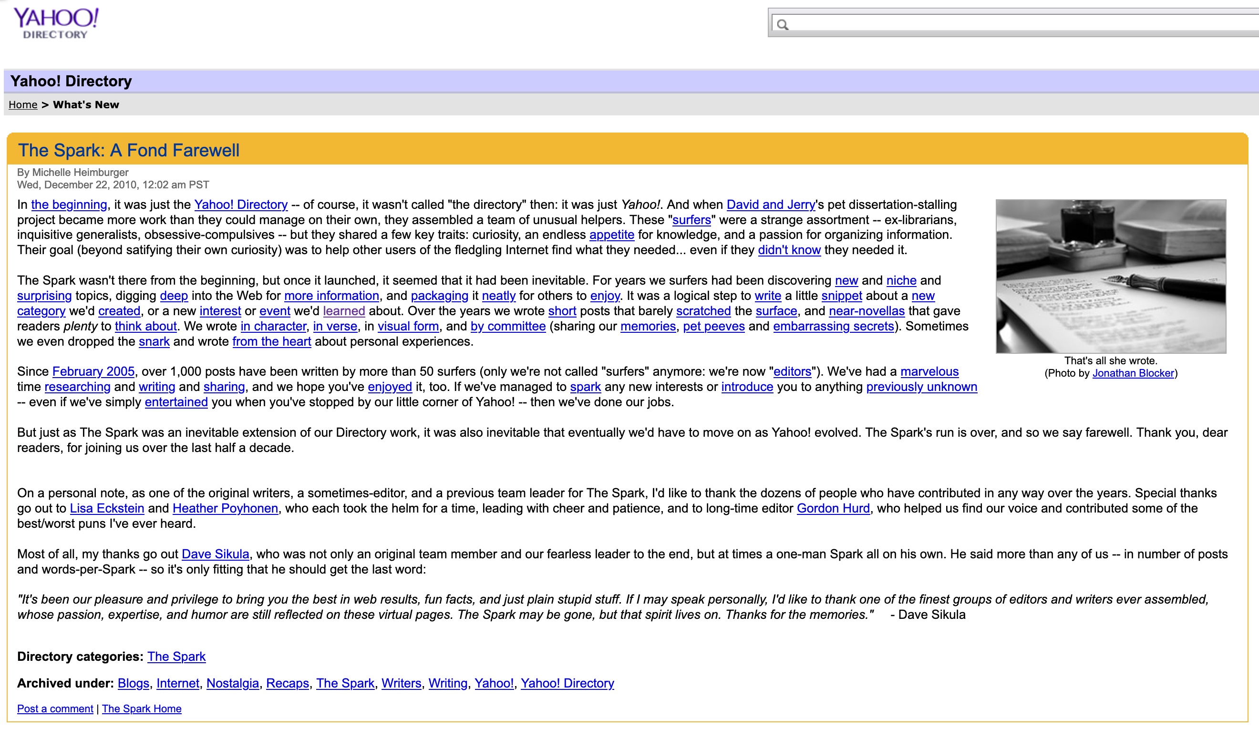Viewport: 1259px width, 739px height.
Task: Click the ink pen and paper photo
Action: pyautogui.click(x=1111, y=276)
